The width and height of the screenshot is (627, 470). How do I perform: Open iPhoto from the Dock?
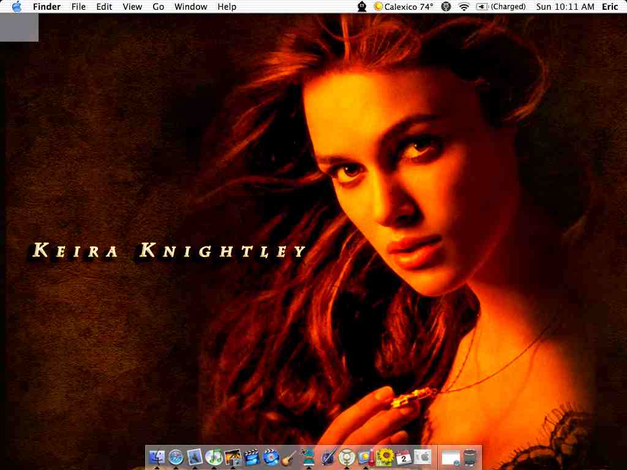click(233, 457)
